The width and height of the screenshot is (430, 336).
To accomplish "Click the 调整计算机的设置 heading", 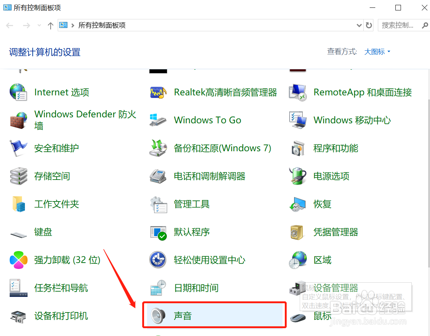I will coord(45,52).
